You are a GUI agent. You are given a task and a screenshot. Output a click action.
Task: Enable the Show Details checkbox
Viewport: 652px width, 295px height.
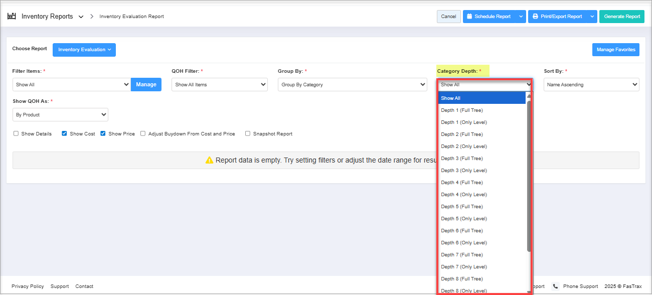pyautogui.click(x=16, y=134)
